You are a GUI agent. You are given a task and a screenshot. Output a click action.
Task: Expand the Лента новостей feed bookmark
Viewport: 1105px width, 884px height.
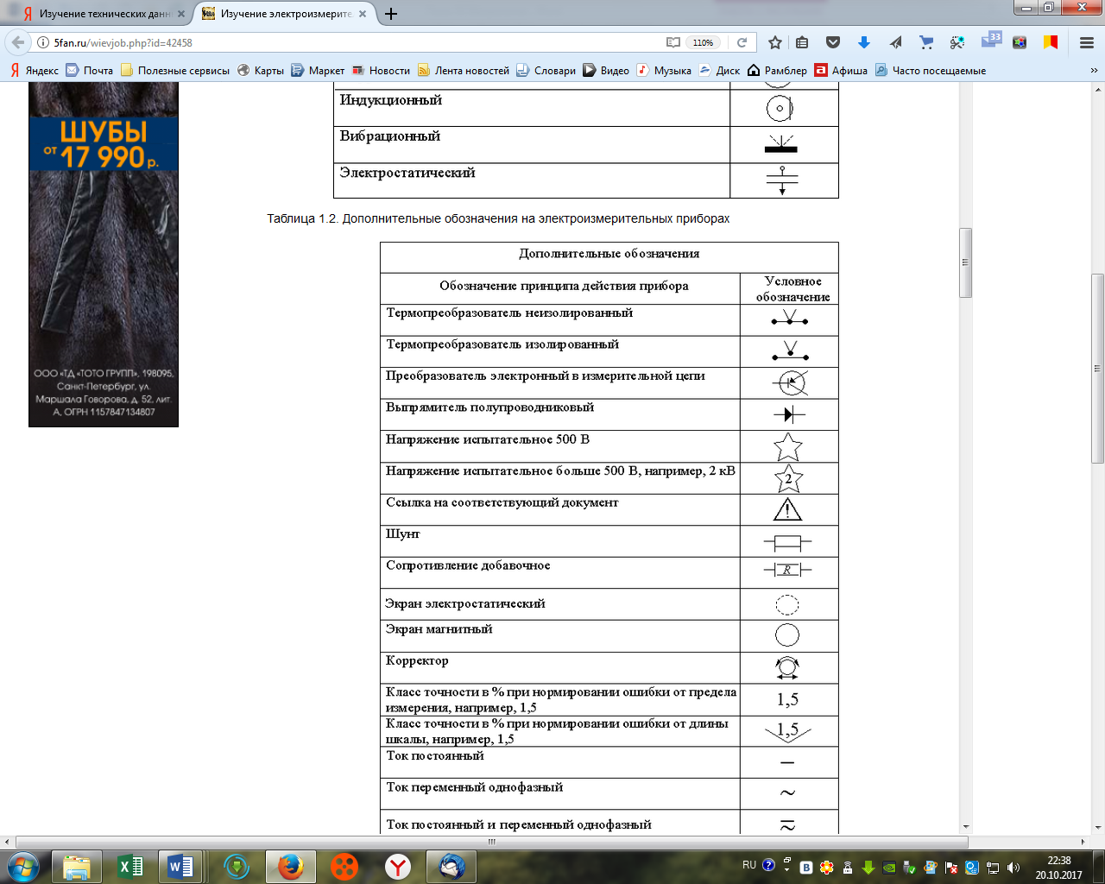pos(464,71)
